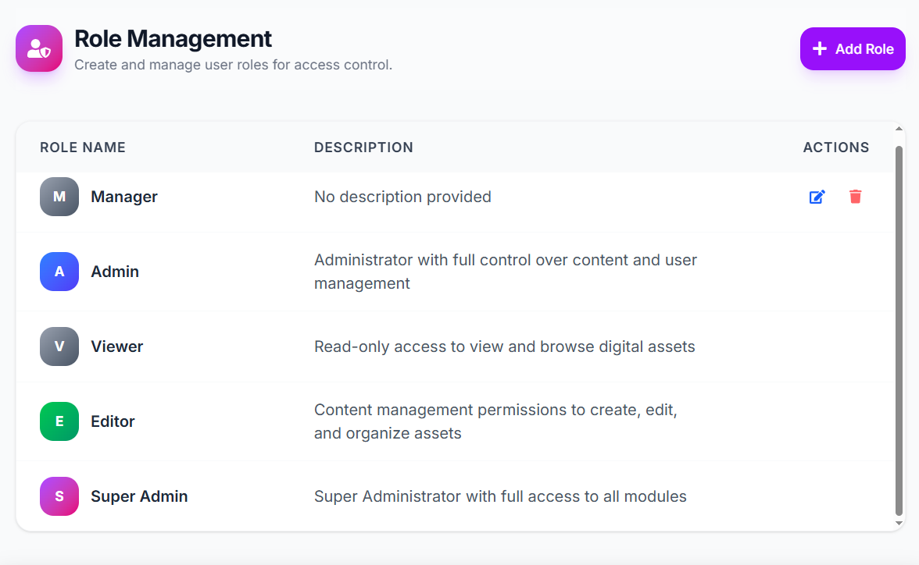The height and width of the screenshot is (565, 919).
Task: Select the pink S avatar badge
Action: (59, 496)
